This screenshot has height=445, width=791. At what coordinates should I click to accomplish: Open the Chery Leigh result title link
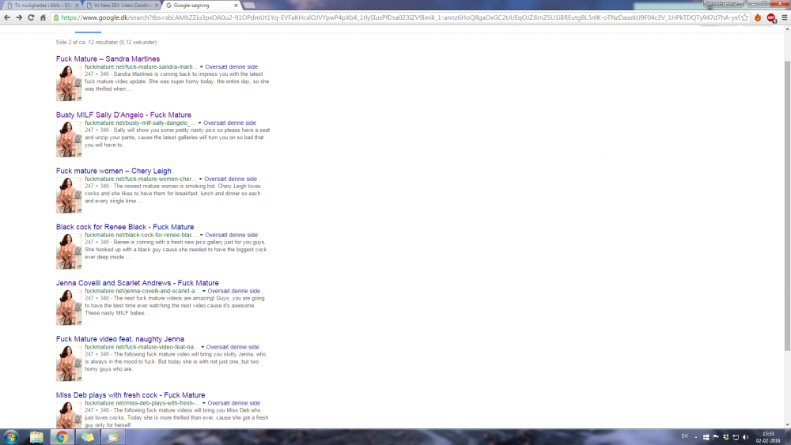pyautogui.click(x=113, y=171)
